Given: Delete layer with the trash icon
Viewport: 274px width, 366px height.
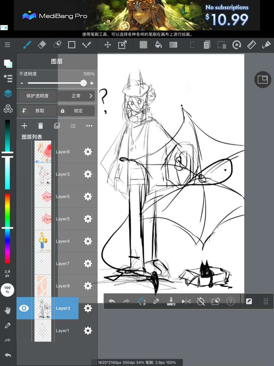Looking at the screenshot, I should coord(40,126).
